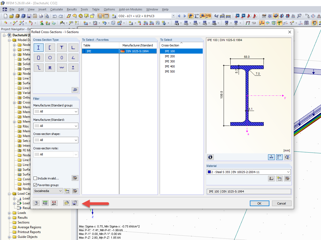Open the Cross-section note dropdown

[x=56, y=154]
